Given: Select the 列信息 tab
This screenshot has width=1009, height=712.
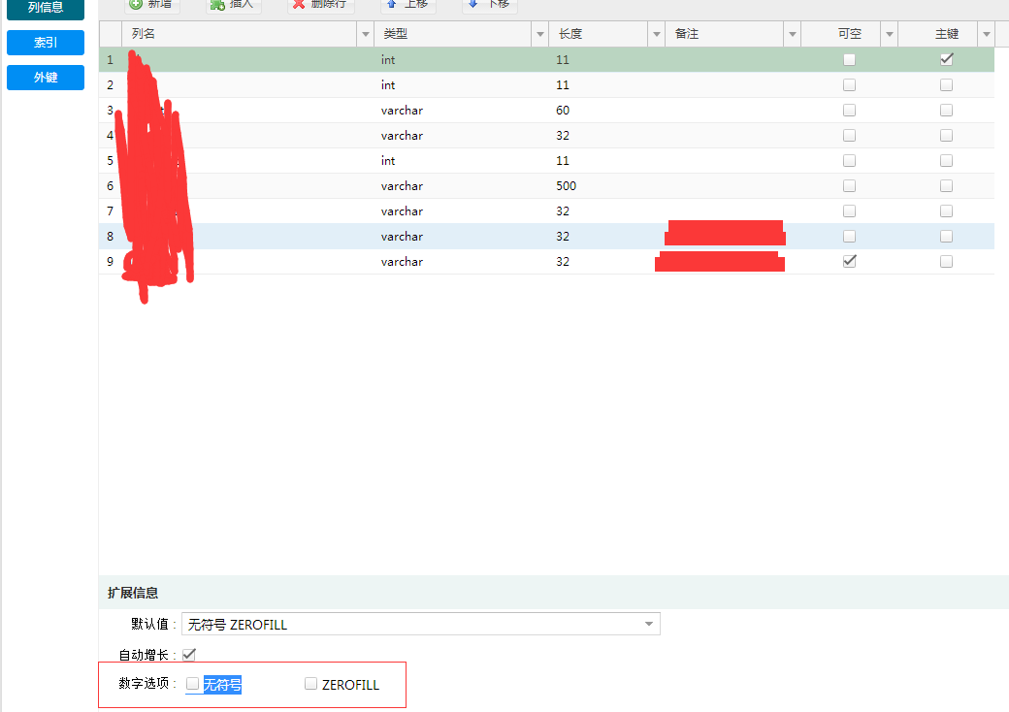Looking at the screenshot, I should (46, 9).
